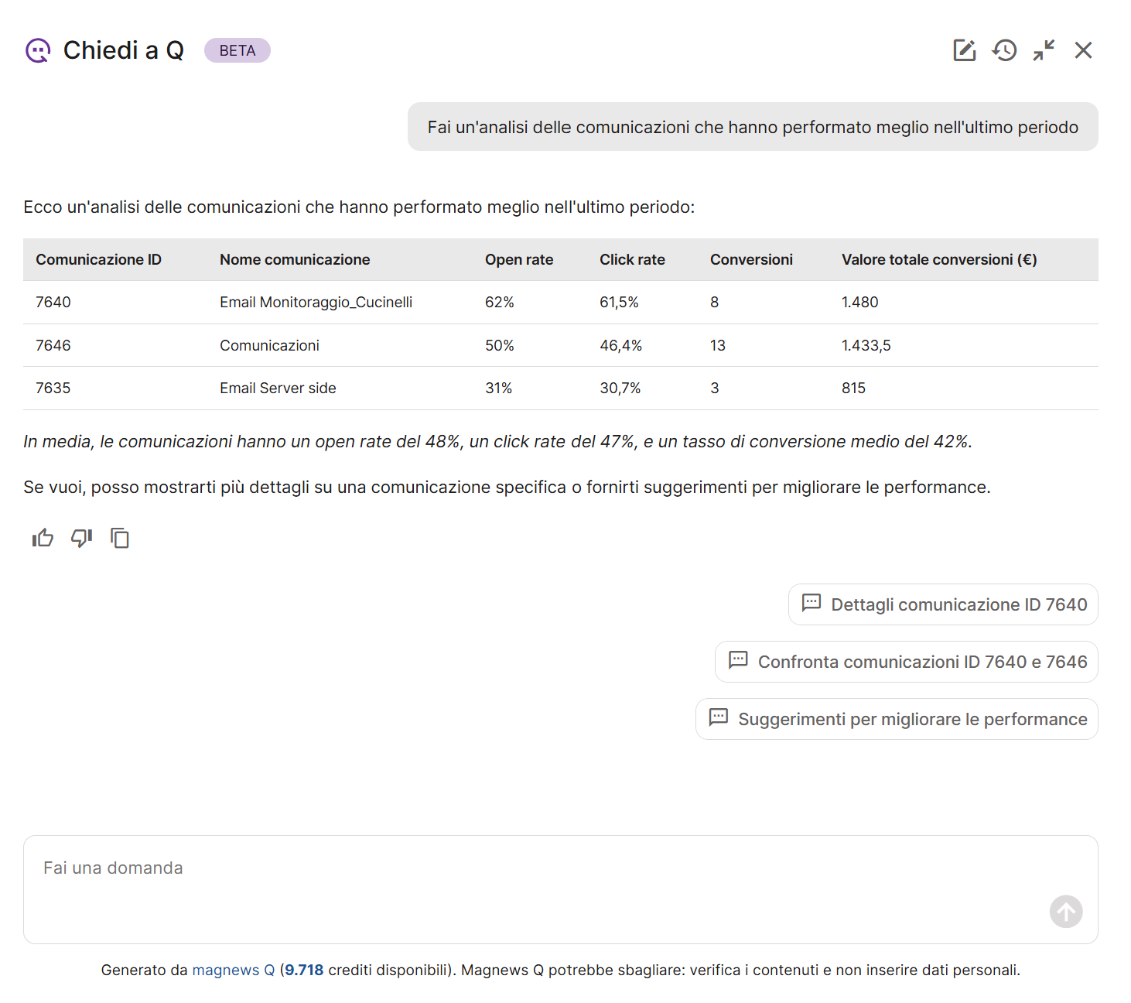This screenshot has height=1003, width=1131.
Task: Collapse the chat panel with arrows icon
Action: [x=1044, y=50]
